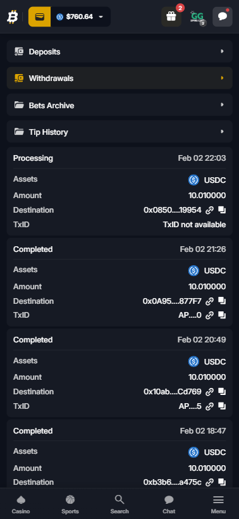The image size is (239, 519).
Task: Open link for destination 0x10ab....Cd769
Action: [209, 392]
